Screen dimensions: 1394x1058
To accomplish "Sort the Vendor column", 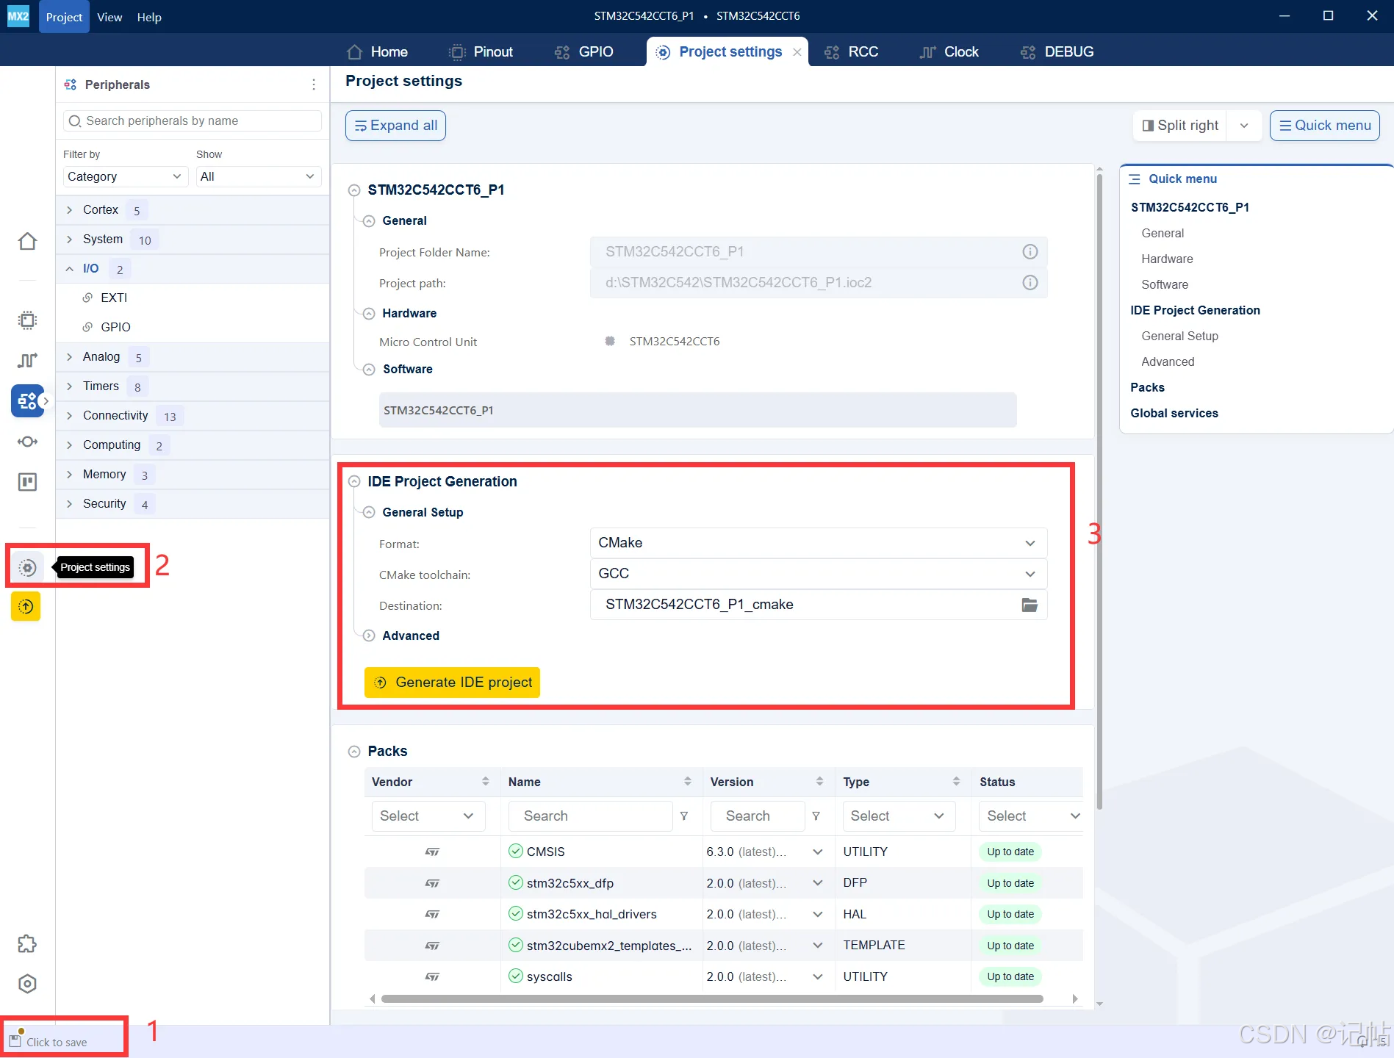I will click(x=485, y=782).
